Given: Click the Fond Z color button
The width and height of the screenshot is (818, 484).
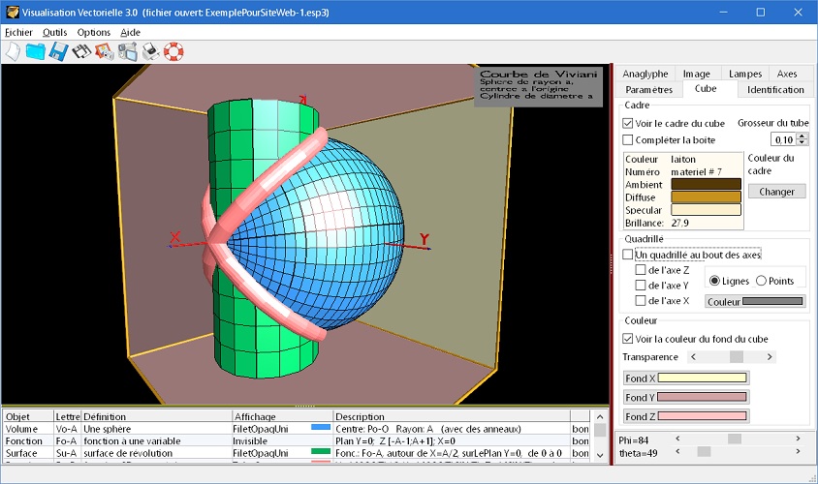Looking at the screenshot, I should click(x=686, y=416).
